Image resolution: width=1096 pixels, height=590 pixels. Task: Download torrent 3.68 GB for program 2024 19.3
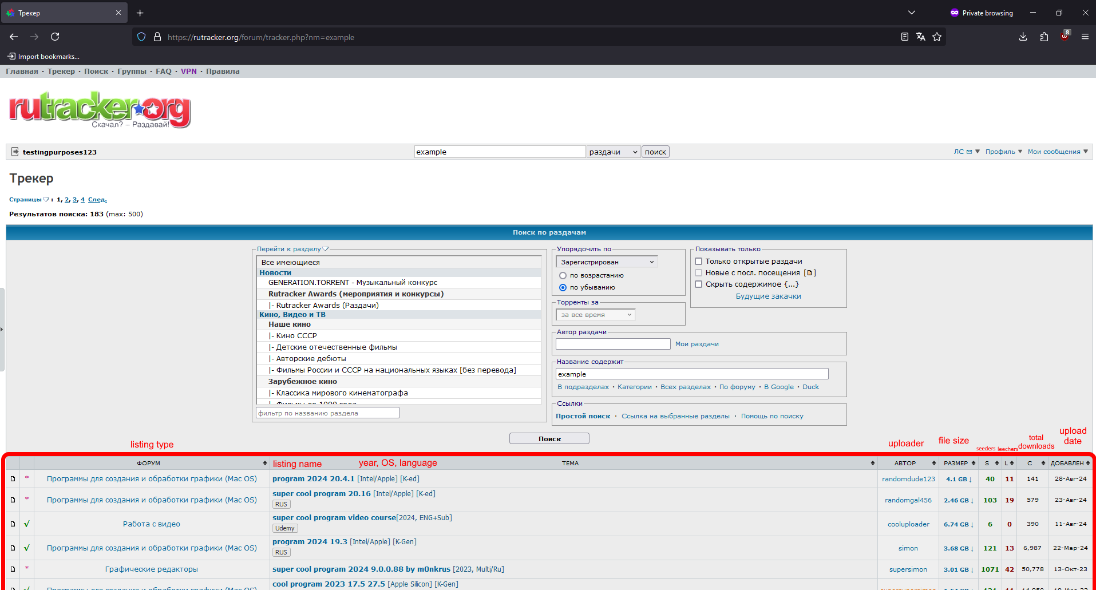(959, 548)
